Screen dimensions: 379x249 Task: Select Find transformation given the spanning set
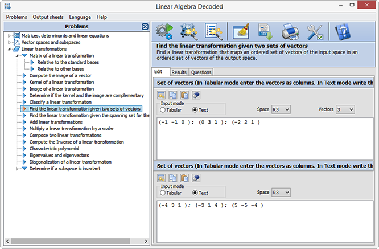pos(89,116)
